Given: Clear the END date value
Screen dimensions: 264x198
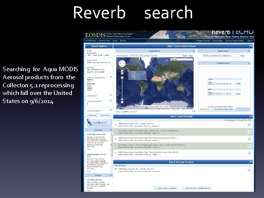Looking at the screenshot, I should tap(238, 94).
